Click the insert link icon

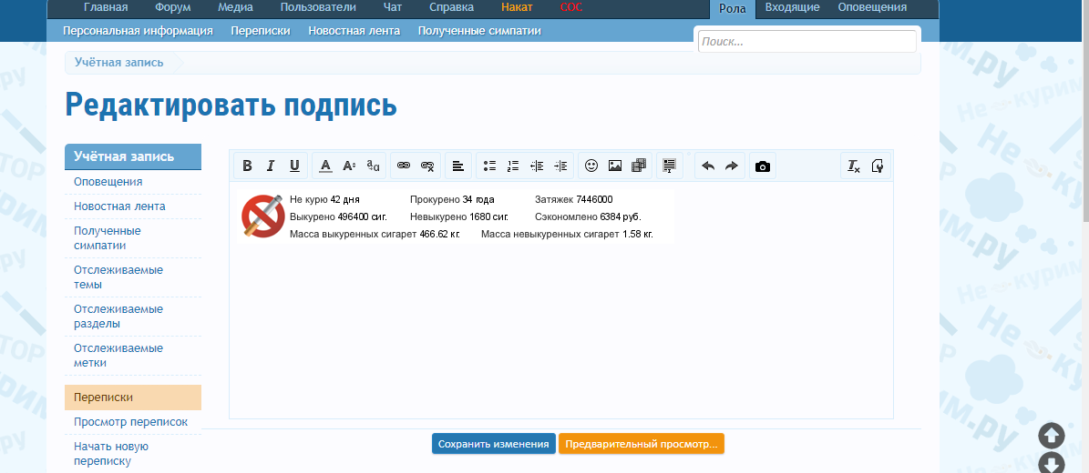pos(404,166)
